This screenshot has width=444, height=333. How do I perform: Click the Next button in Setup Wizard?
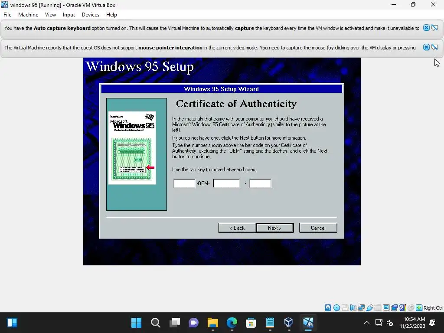click(x=274, y=228)
